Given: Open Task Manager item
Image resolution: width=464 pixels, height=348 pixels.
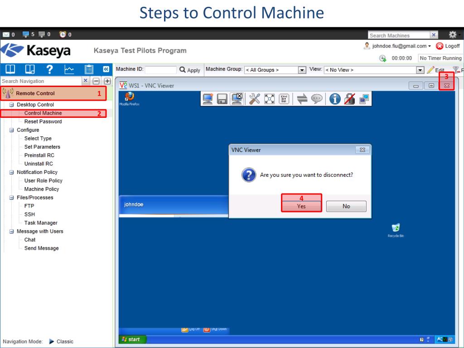Looking at the screenshot, I should pos(41,223).
